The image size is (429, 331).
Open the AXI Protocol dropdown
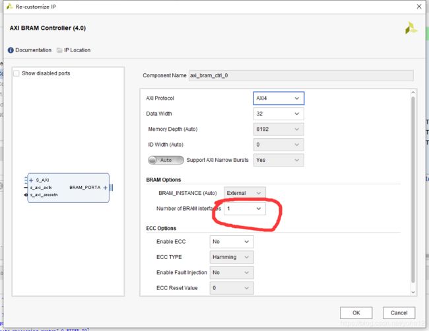279,98
